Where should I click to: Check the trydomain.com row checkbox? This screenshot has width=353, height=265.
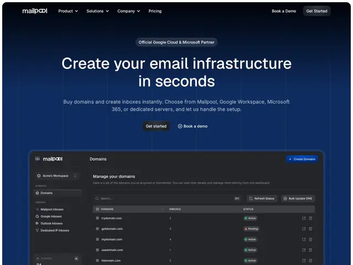97,218
